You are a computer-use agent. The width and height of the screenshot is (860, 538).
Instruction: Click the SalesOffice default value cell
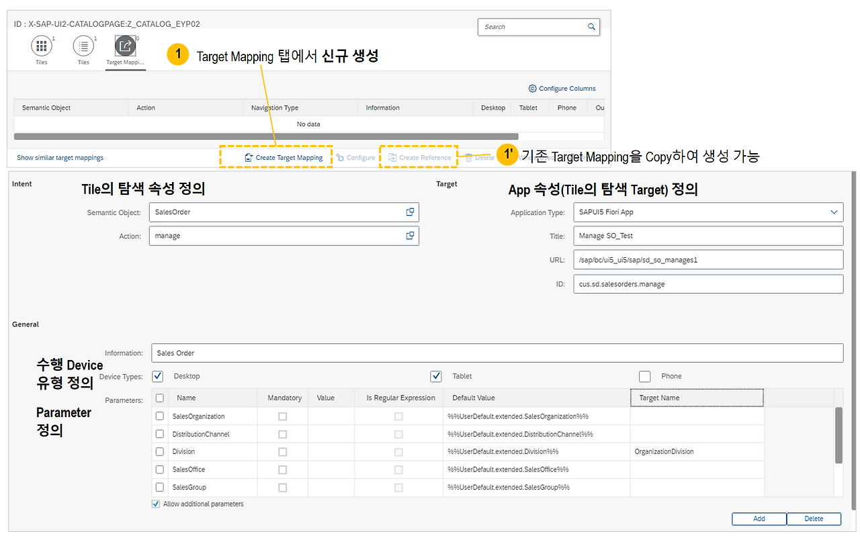pyautogui.click(x=537, y=469)
